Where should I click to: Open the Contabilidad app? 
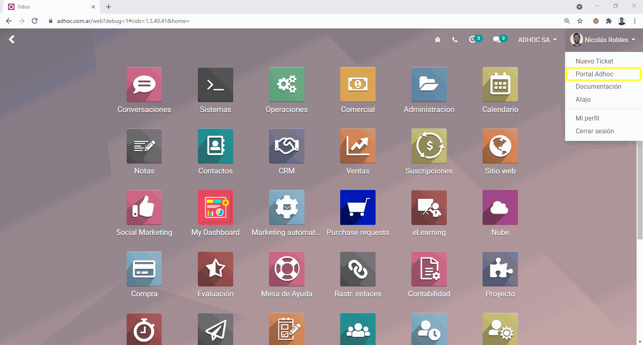pos(429,269)
